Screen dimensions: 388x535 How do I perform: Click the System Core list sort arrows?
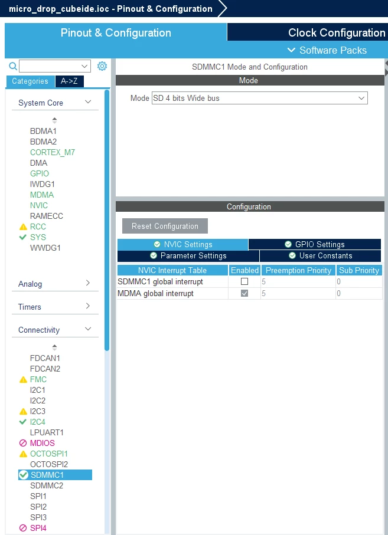[55, 120]
